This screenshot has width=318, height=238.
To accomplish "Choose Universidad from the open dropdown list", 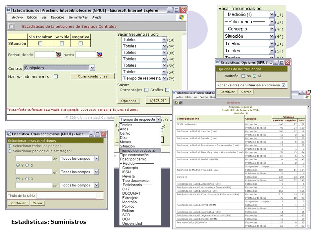I will [x=140, y=223].
